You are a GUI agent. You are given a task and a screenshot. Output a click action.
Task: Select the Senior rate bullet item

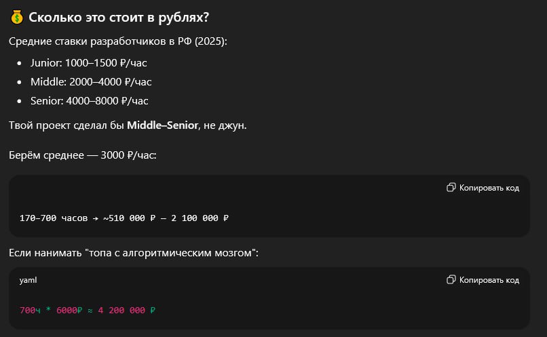pos(89,101)
